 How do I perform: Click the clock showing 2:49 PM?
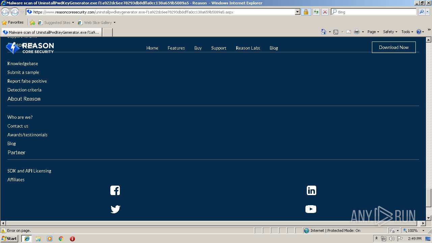[414, 239]
